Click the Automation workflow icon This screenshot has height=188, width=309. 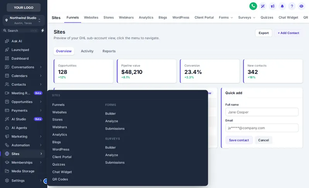[7, 145]
